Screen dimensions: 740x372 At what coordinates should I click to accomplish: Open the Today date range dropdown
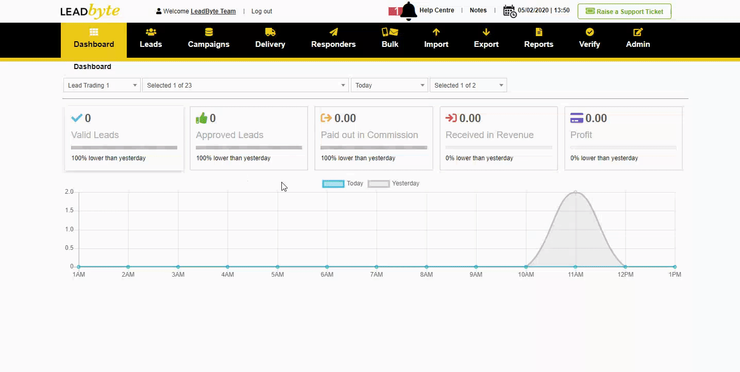point(389,86)
